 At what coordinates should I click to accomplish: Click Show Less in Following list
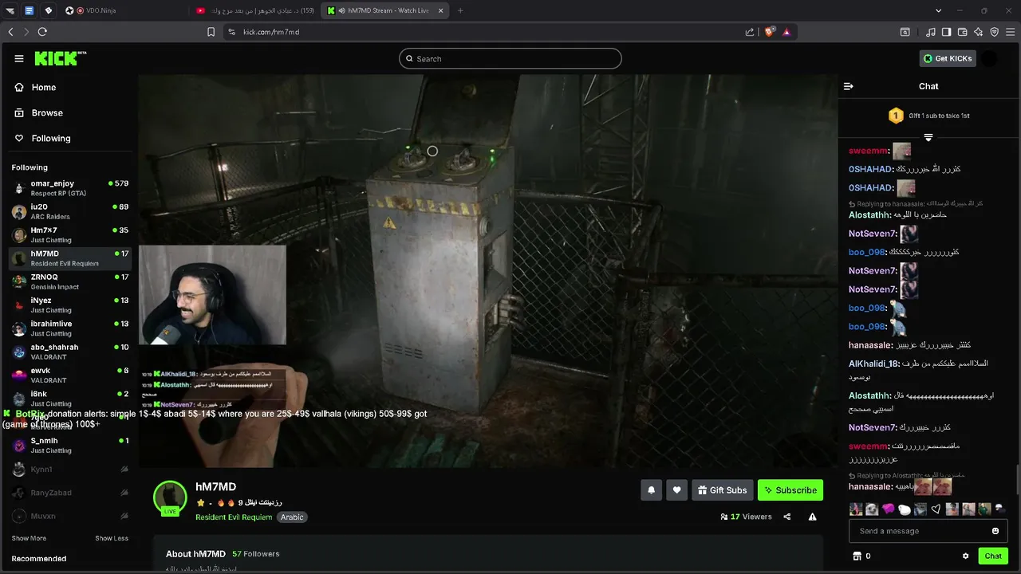(112, 538)
